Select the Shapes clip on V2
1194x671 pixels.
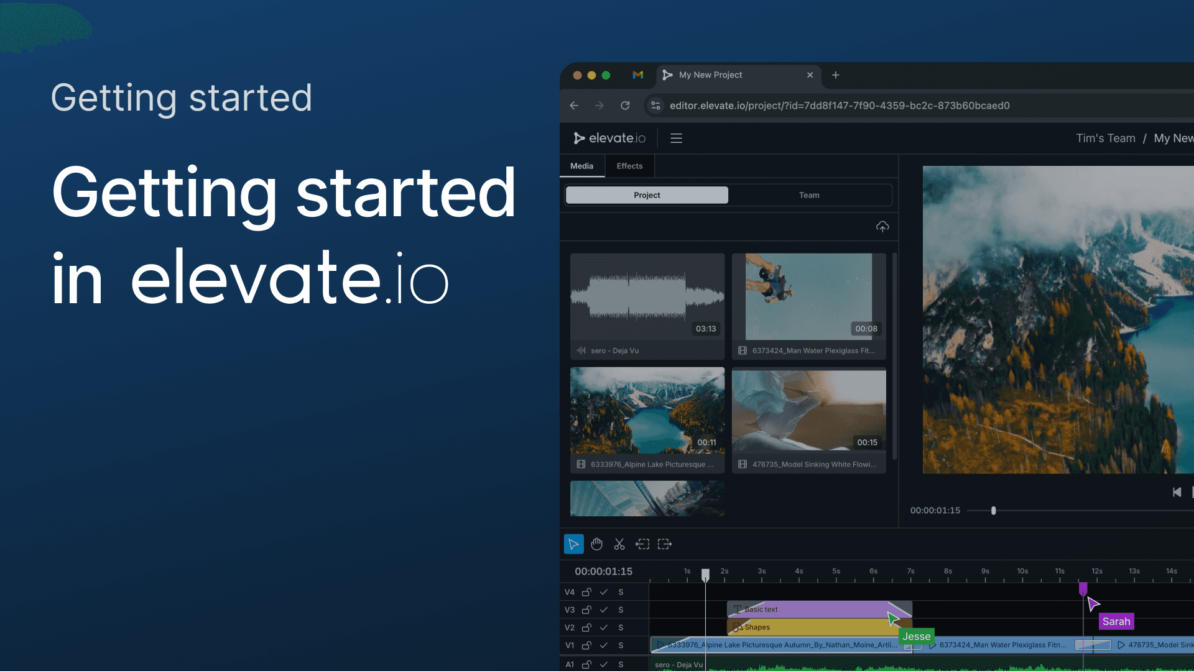point(820,628)
